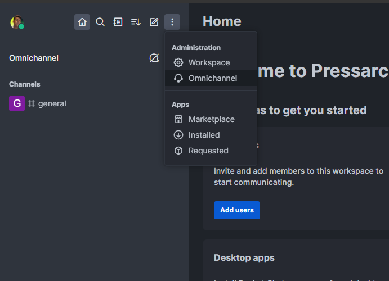
Task: Select Workspace from Administration menu
Action: point(209,62)
